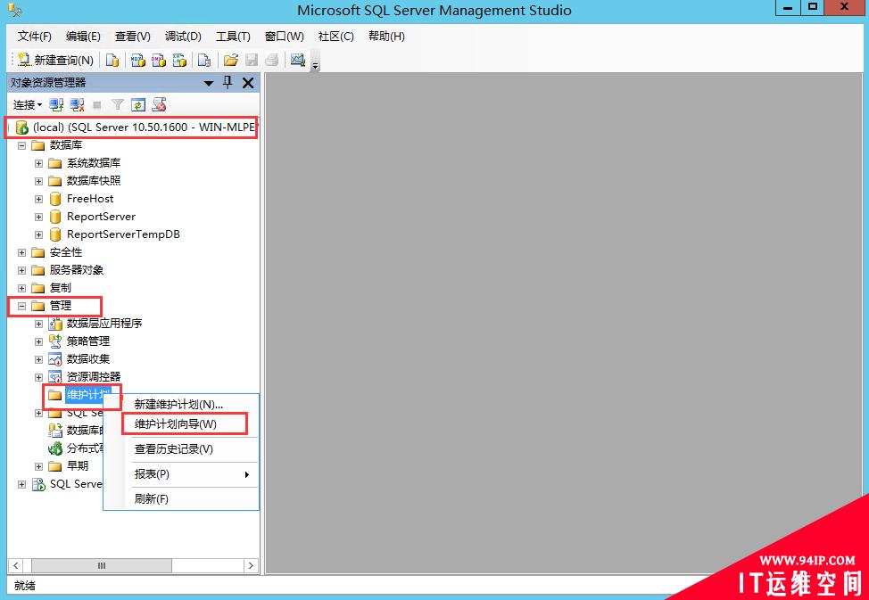Click the Refresh icon in Object Explorer toolbar
The height and width of the screenshot is (600, 869).
[138, 104]
